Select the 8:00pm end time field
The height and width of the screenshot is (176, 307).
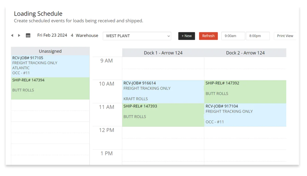click(x=258, y=36)
